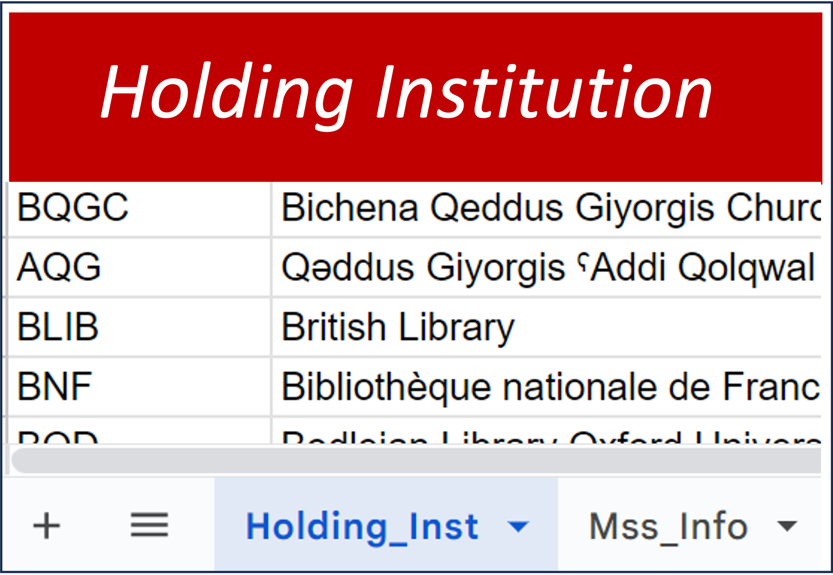Add a new sheet with plus icon

click(x=47, y=526)
